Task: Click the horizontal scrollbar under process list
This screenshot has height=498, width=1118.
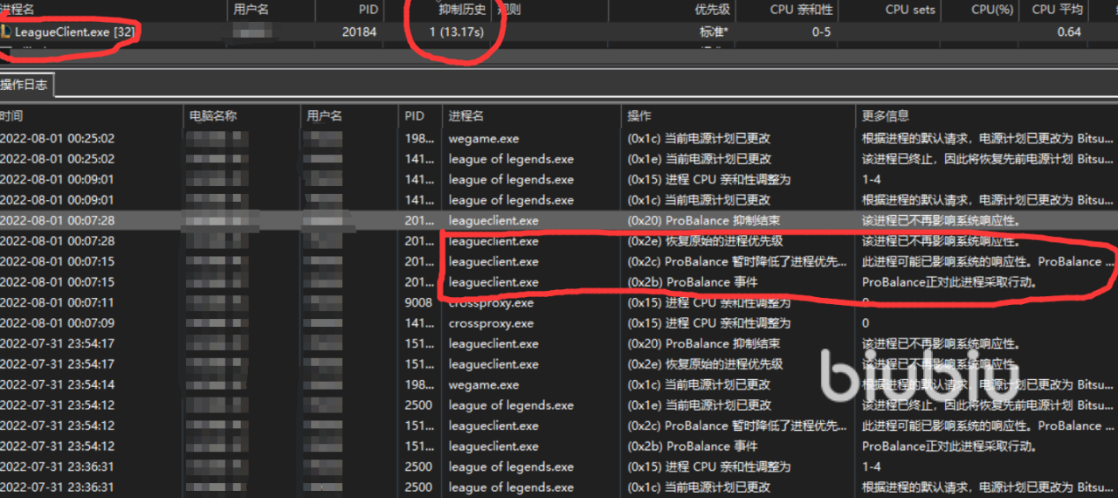Action: [x=559, y=56]
